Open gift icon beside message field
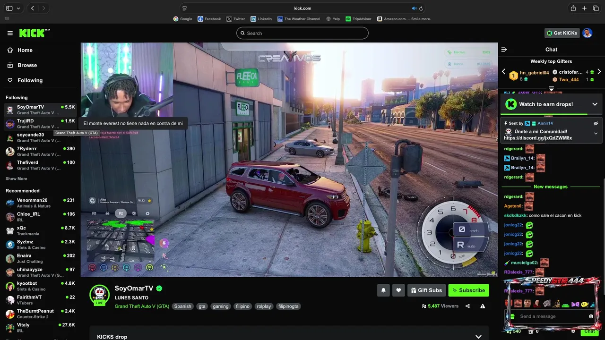The width and height of the screenshot is (605, 340). click(x=512, y=316)
